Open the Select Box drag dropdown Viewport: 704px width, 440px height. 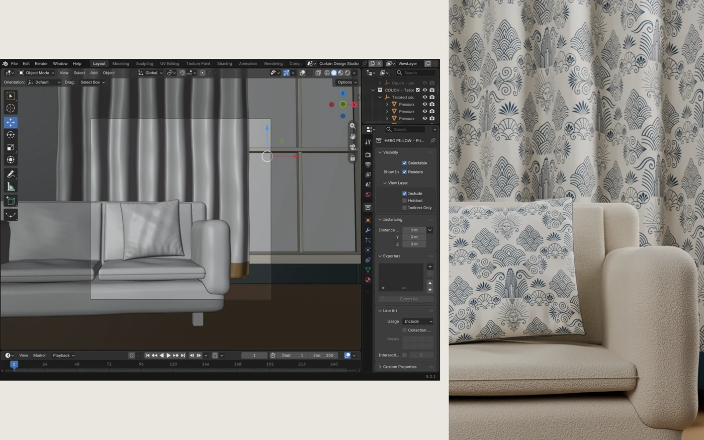pyautogui.click(x=93, y=82)
